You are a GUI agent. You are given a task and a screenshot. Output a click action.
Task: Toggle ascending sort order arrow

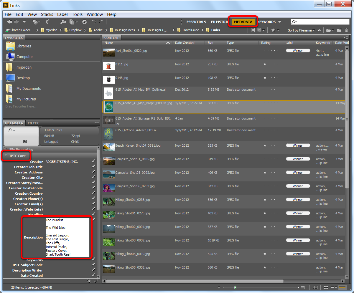click(x=320, y=30)
